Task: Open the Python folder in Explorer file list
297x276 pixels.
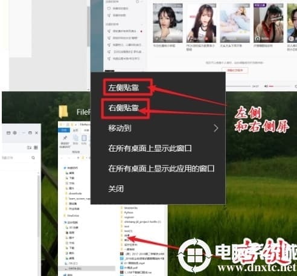Action: pyautogui.click(x=127, y=213)
